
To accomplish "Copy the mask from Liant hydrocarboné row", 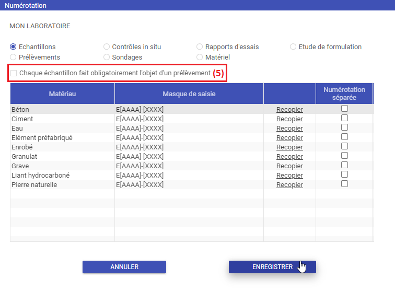I will point(289,176).
